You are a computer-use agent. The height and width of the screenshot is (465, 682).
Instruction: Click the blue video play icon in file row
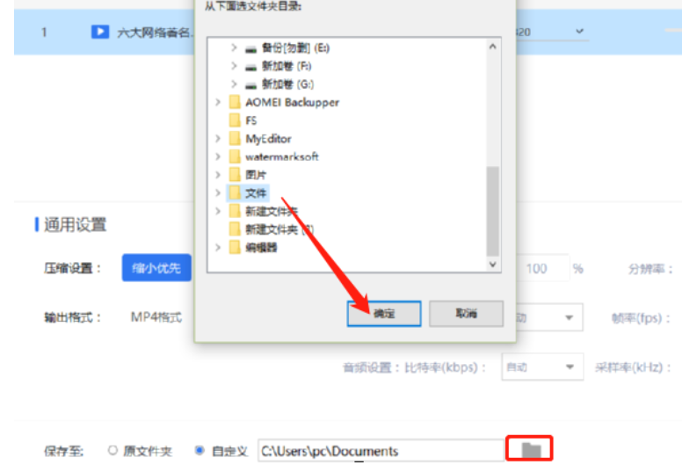(100, 32)
